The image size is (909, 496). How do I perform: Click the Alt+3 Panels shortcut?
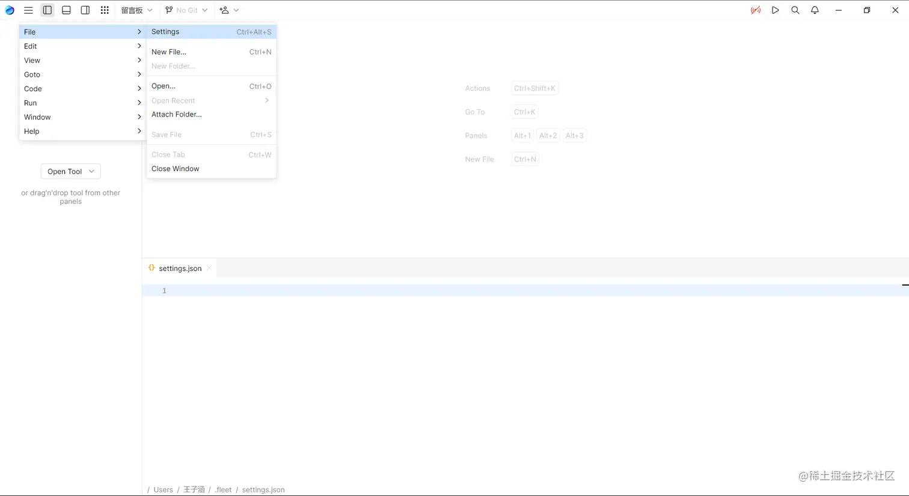[x=575, y=136]
